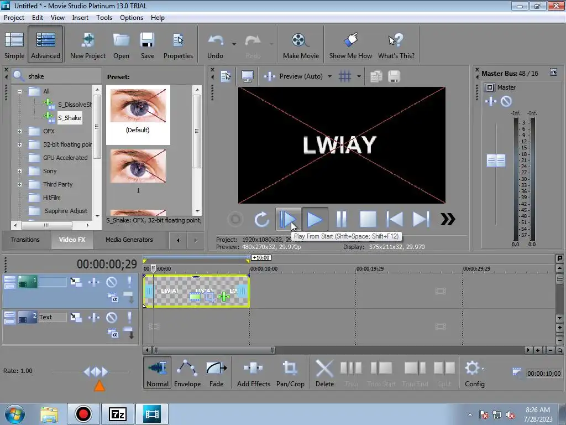Click the Play button

tap(315, 219)
